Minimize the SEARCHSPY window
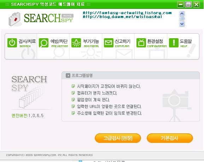204x162 pixels. point(180,4)
